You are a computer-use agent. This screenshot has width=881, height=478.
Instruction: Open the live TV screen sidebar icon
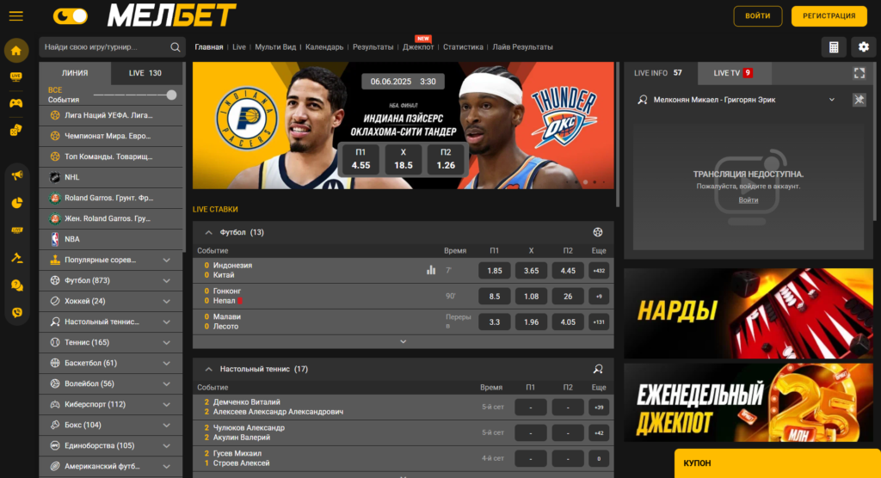point(16,77)
